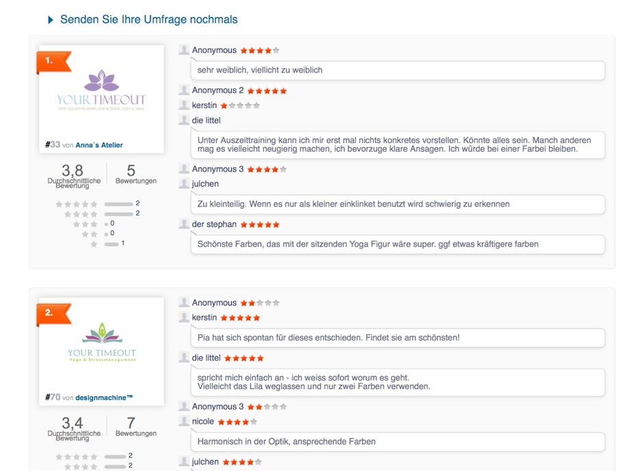Image resolution: width=636 pixels, height=471 pixels.
Task: Click the purple lotus Your Timeout logo thumbnail
Action: [101, 90]
